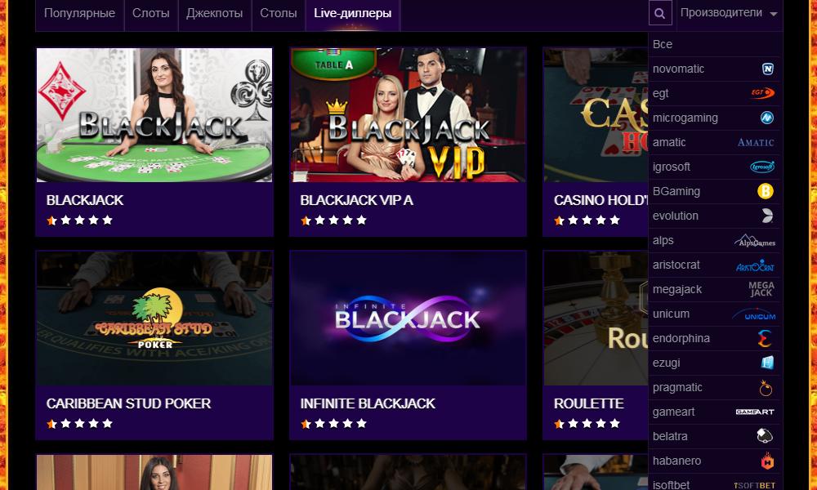The width and height of the screenshot is (817, 490).
Task: Rate Blackjack with the fifth star
Action: pos(107,220)
